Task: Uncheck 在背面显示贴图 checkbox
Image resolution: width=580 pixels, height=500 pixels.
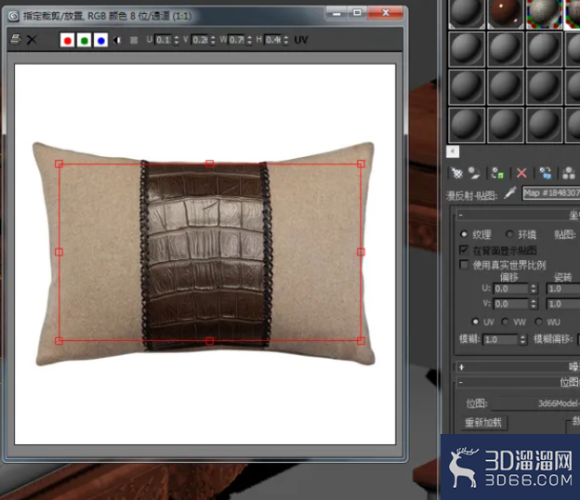Action: (x=464, y=250)
